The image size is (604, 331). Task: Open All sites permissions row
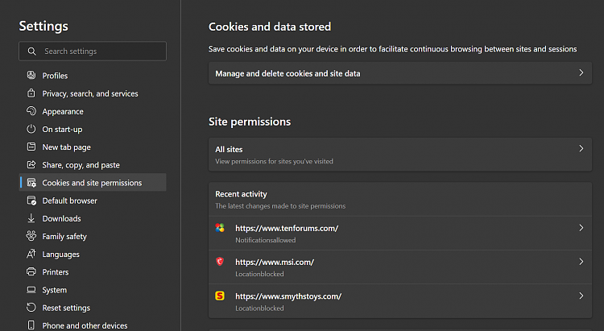[399, 155]
